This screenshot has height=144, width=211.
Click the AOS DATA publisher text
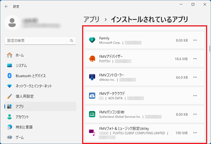pyautogui.click(x=115, y=98)
